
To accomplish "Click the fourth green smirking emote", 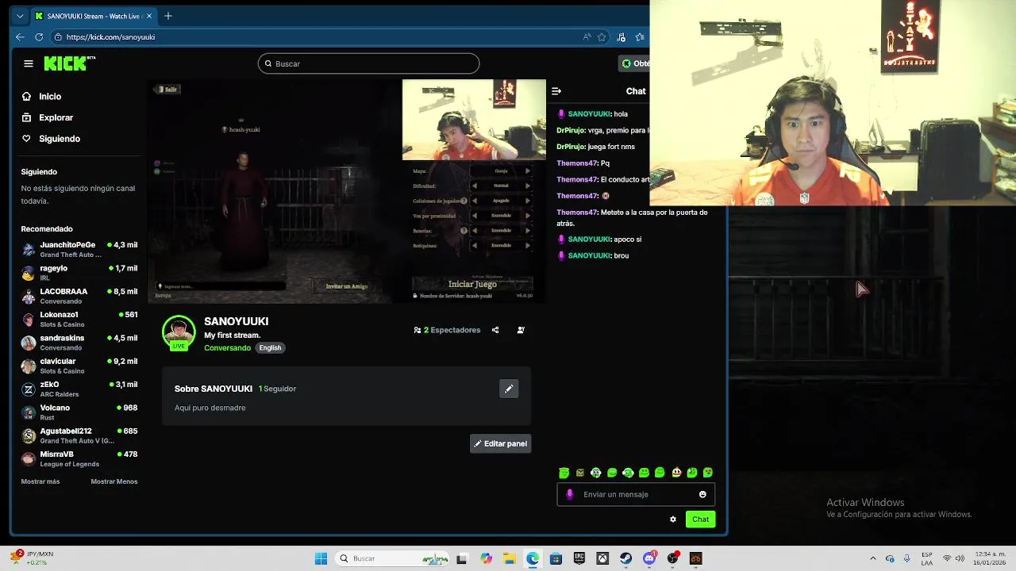I will click(x=612, y=473).
